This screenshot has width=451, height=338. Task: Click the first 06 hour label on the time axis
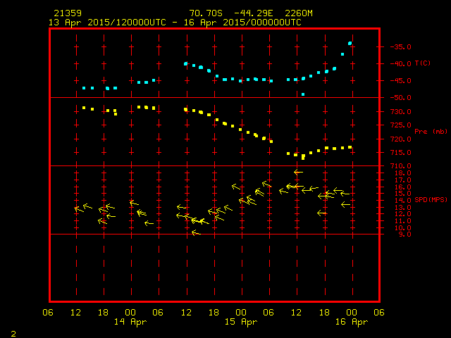click(48, 313)
